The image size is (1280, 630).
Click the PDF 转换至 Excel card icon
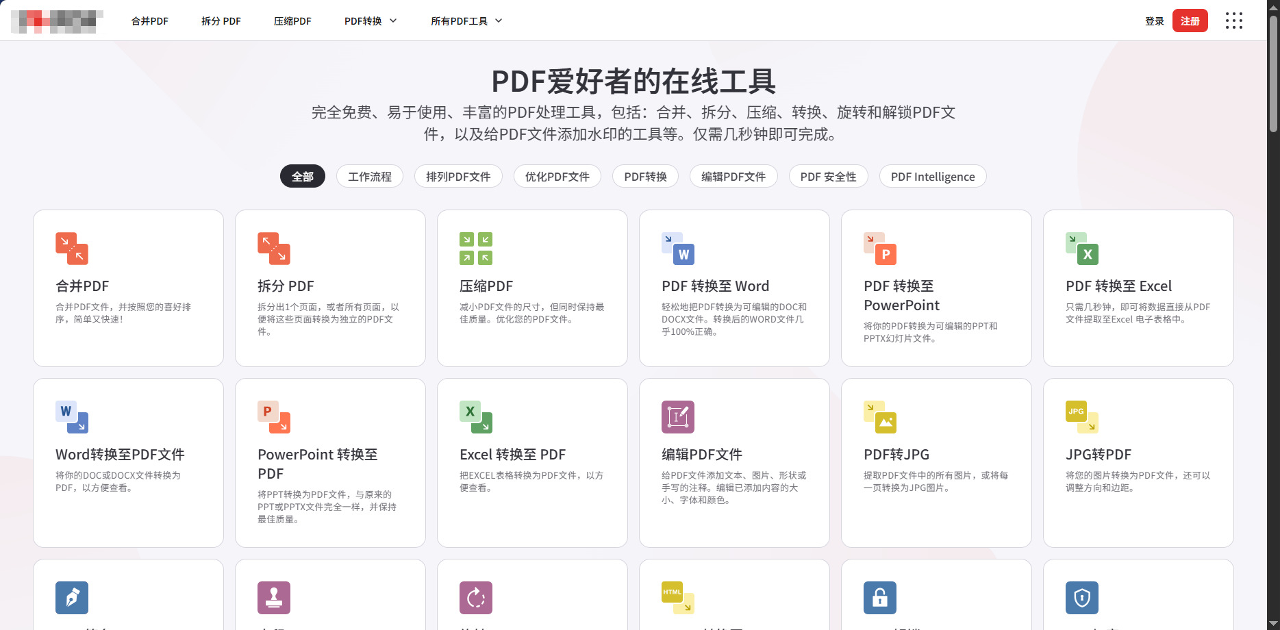(x=1082, y=249)
